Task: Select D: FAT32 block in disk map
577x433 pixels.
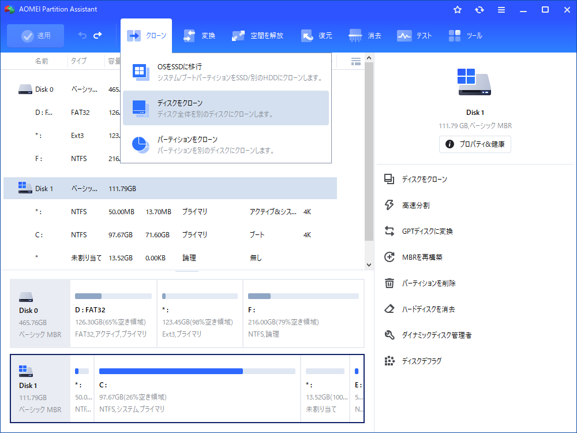Action: coord(113,313)
